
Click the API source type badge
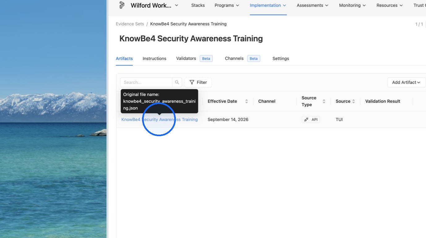coord(311,119)
